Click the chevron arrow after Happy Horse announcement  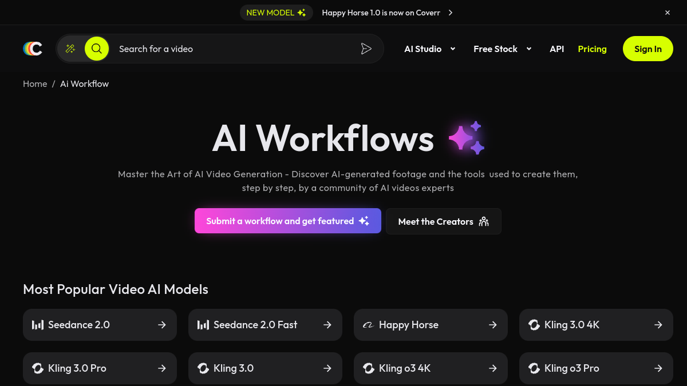click(451, 13)
